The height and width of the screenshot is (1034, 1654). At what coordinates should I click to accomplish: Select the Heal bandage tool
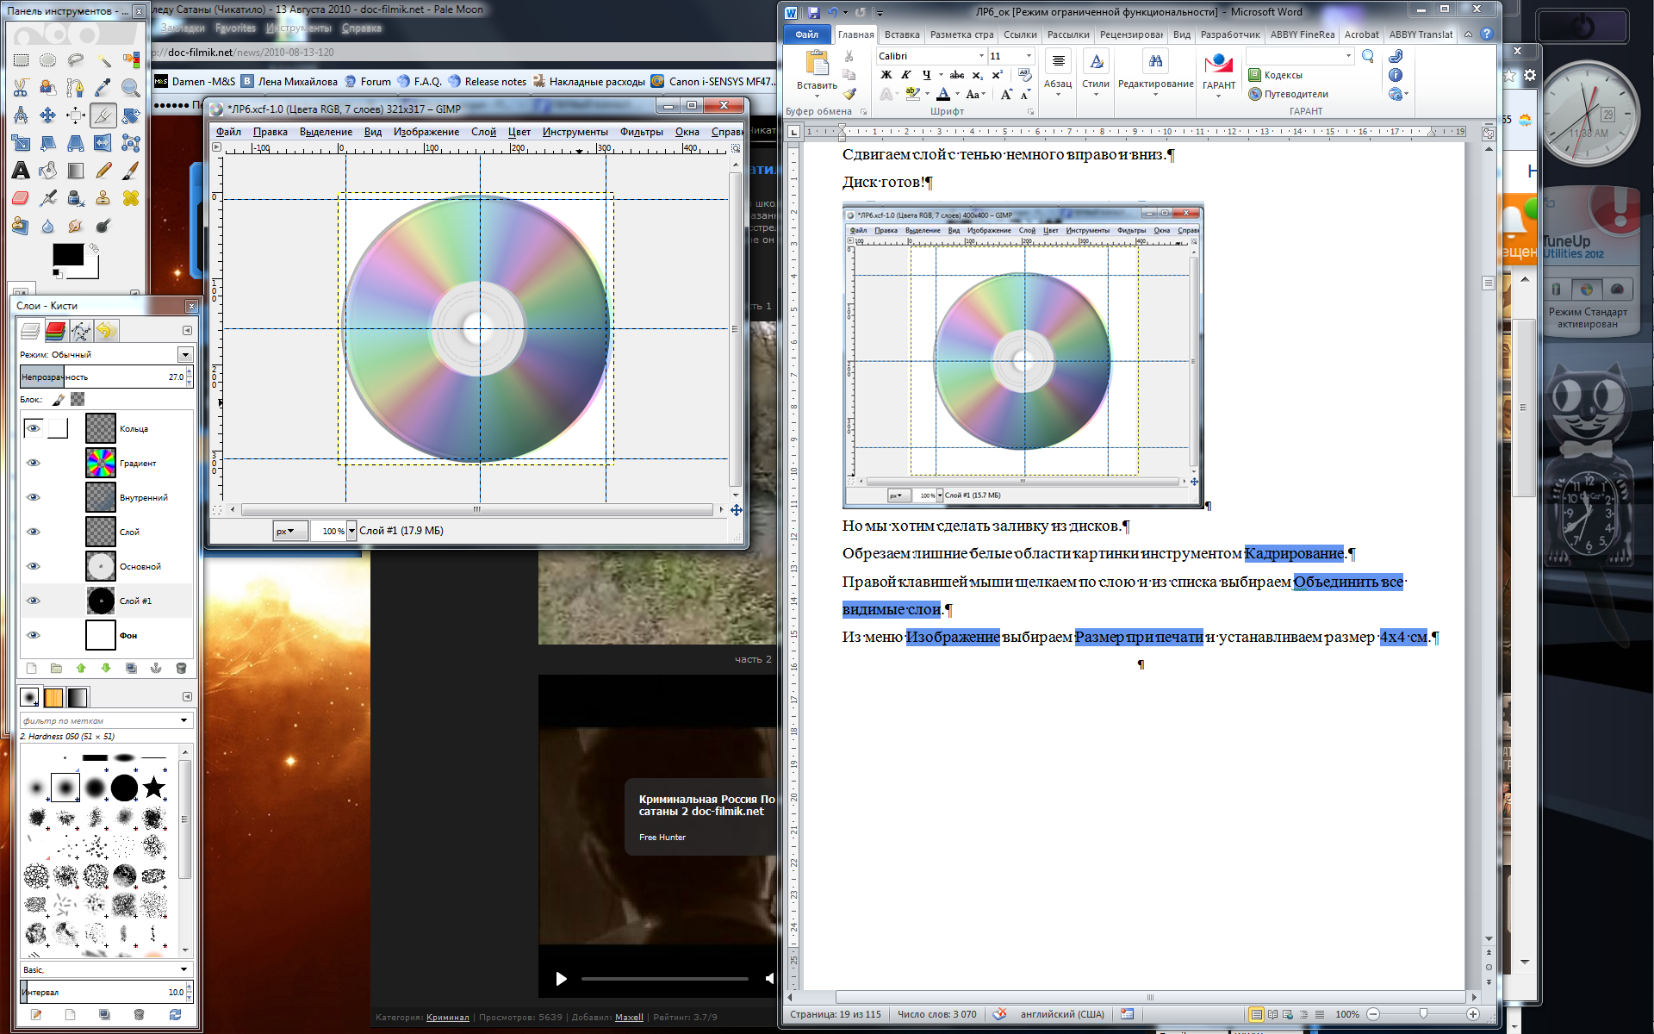pyautogui.click(x=131, y=198)
